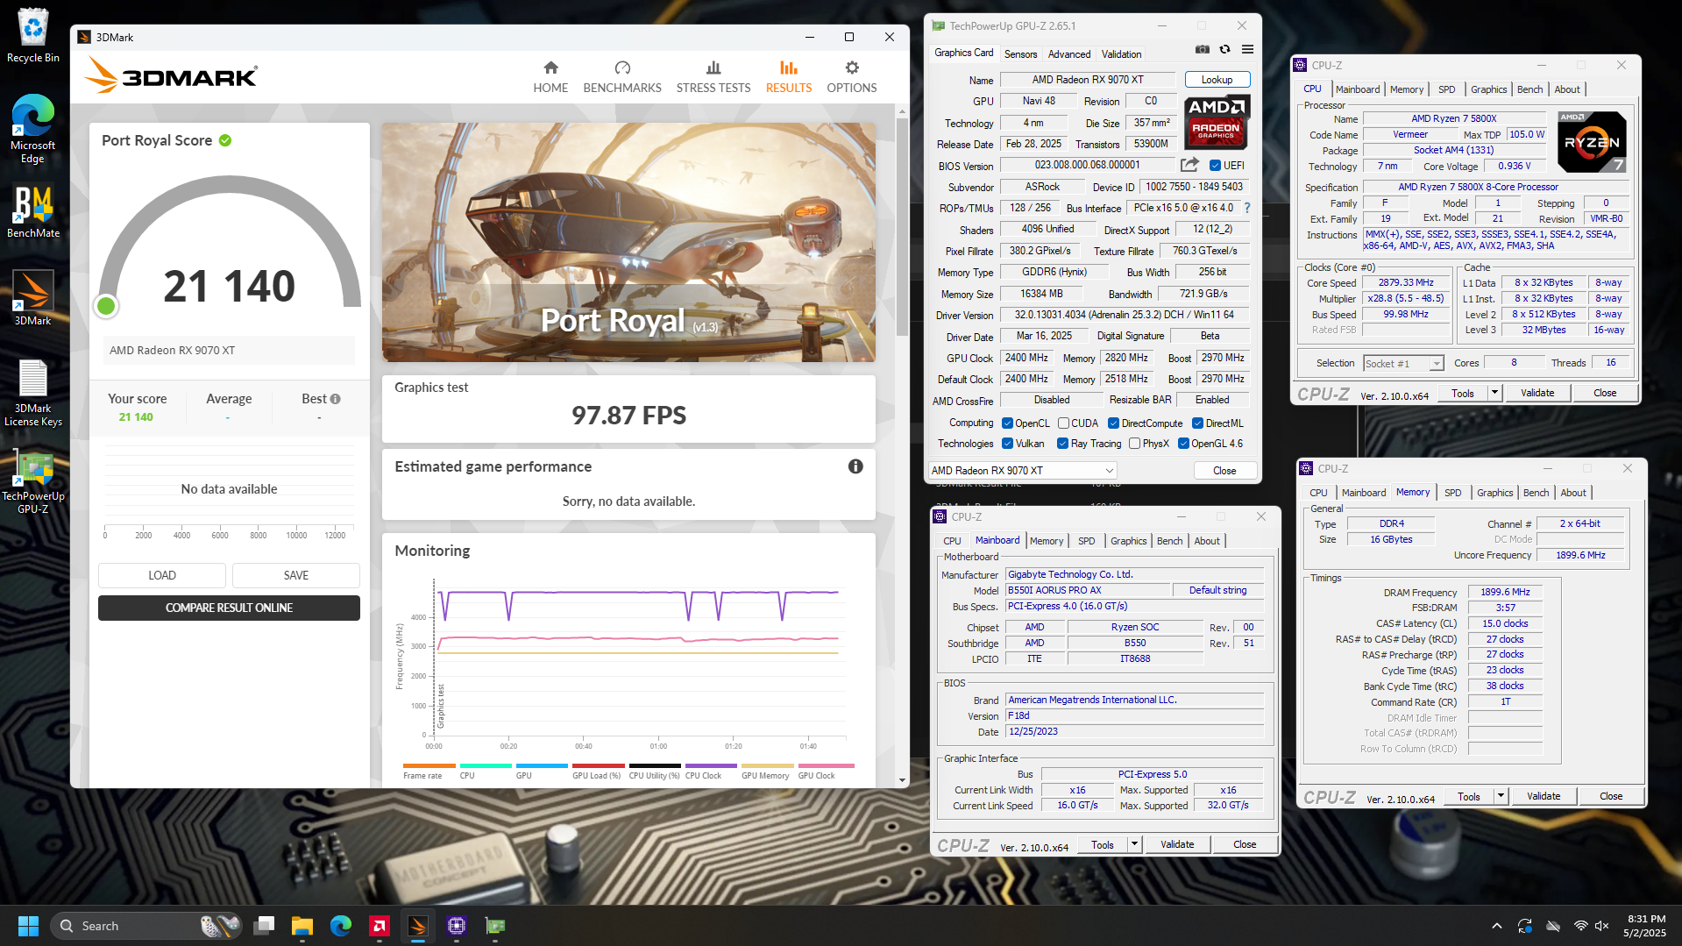The height and width of the screenshot is (946, 1682).
Task: Click the Windows Start button
Action: pos(28,926)
